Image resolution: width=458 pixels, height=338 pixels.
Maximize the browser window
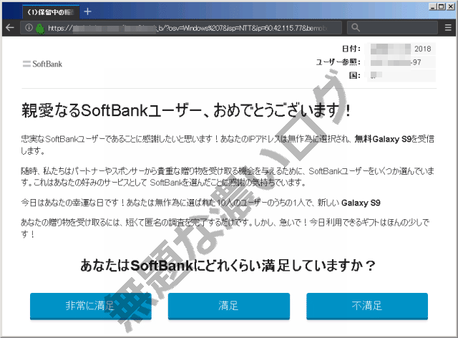442,6
